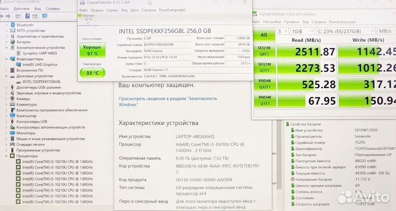The height and width of the screenshot is (211, 396).
Task: Click the 48020 mWh design capacity value
Action: point(365,161)
